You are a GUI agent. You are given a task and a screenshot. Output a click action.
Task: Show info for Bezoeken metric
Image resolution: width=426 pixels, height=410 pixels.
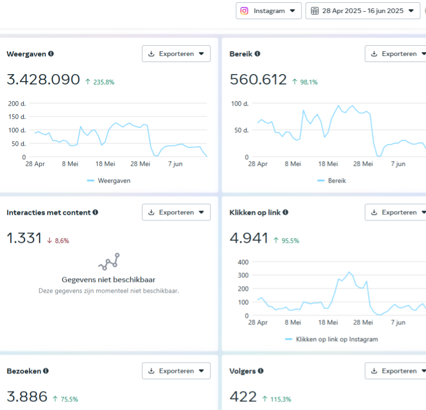point(46,371)
